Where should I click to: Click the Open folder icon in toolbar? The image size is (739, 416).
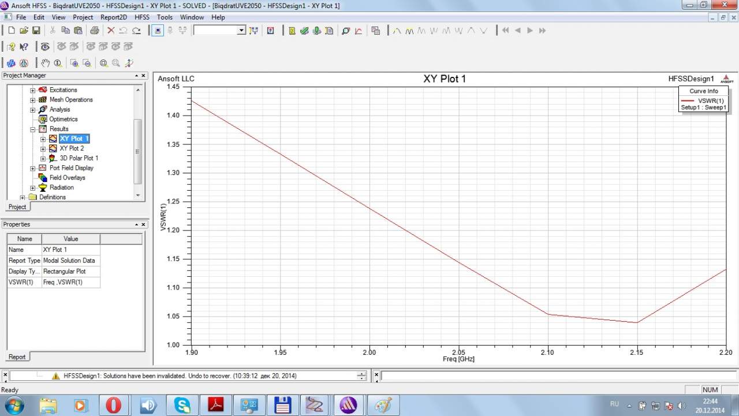(x=24, y=31)
